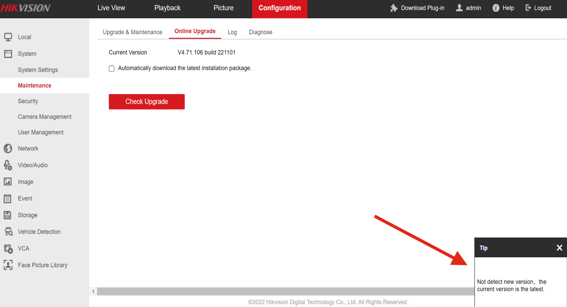Viewport: 567px width, 307px height.
Task: Click the Image picture icon in sidebar
Action: (8, 182)
